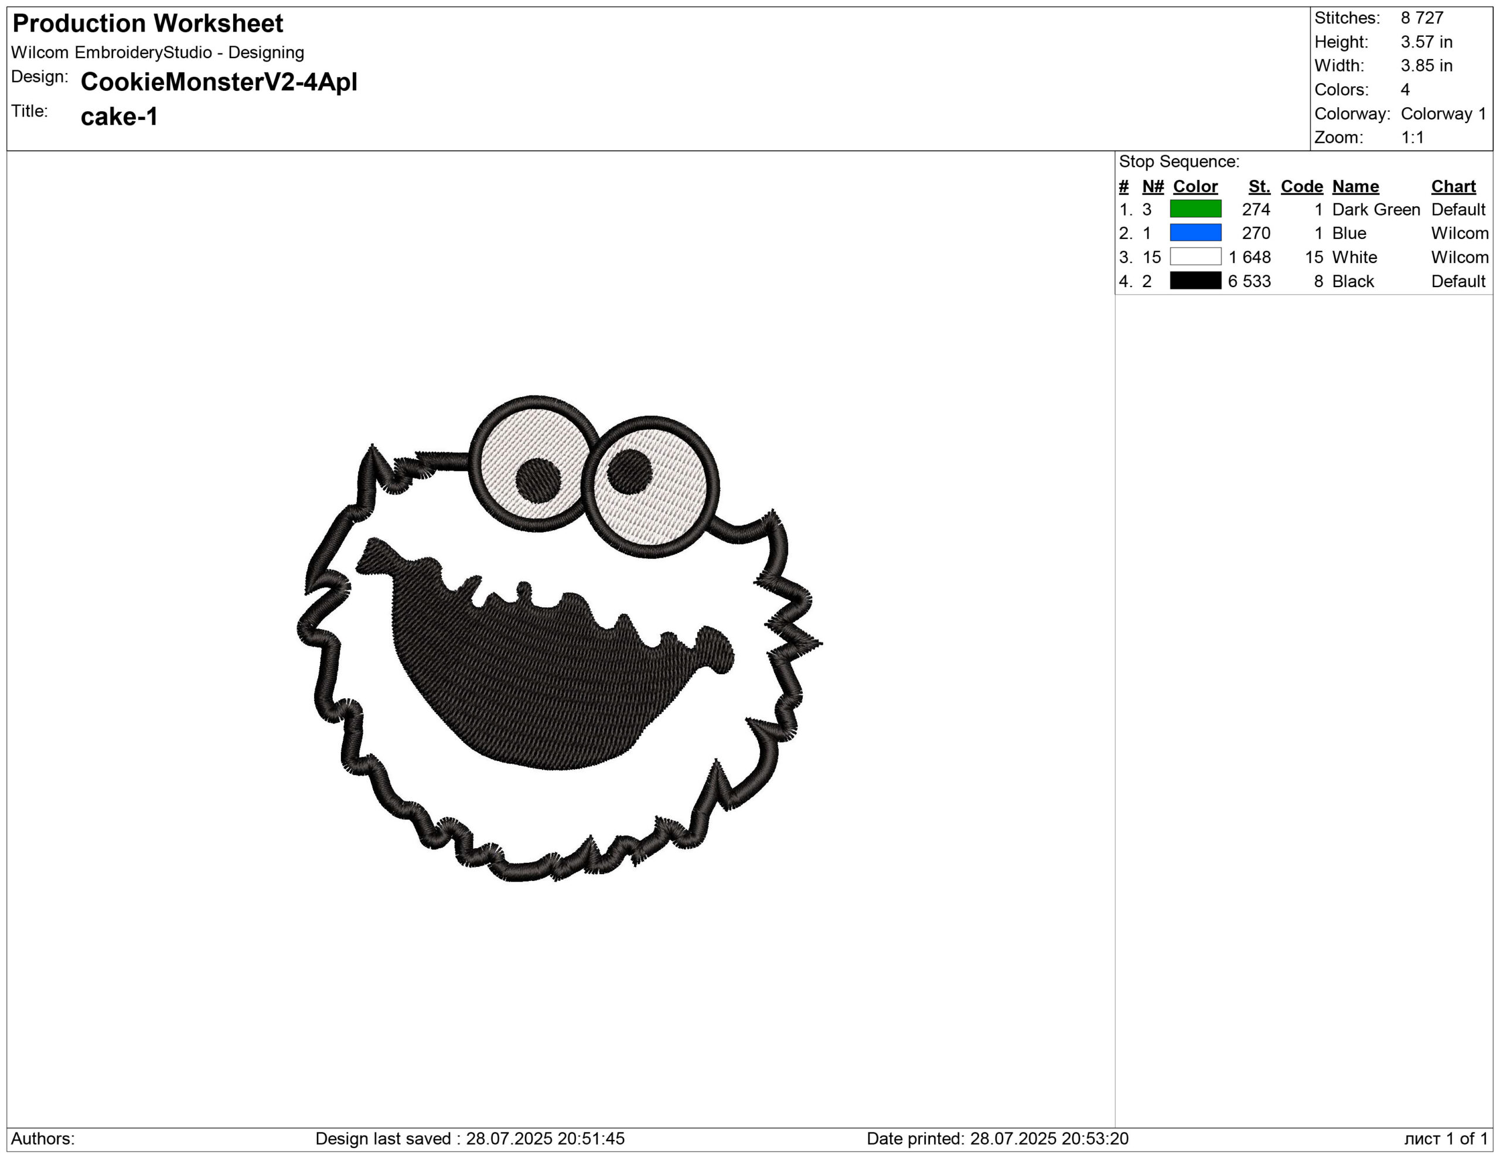Click the Name column header
1500x1154 pixels.
(x=1355, y=186)
